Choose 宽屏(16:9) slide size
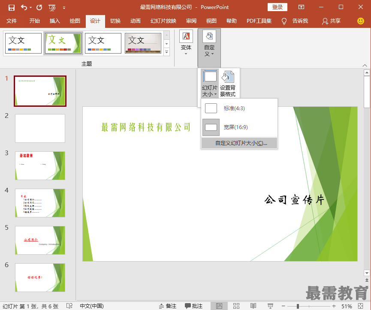The height and width of the screenshot is (310, 371). pos(239,127)
